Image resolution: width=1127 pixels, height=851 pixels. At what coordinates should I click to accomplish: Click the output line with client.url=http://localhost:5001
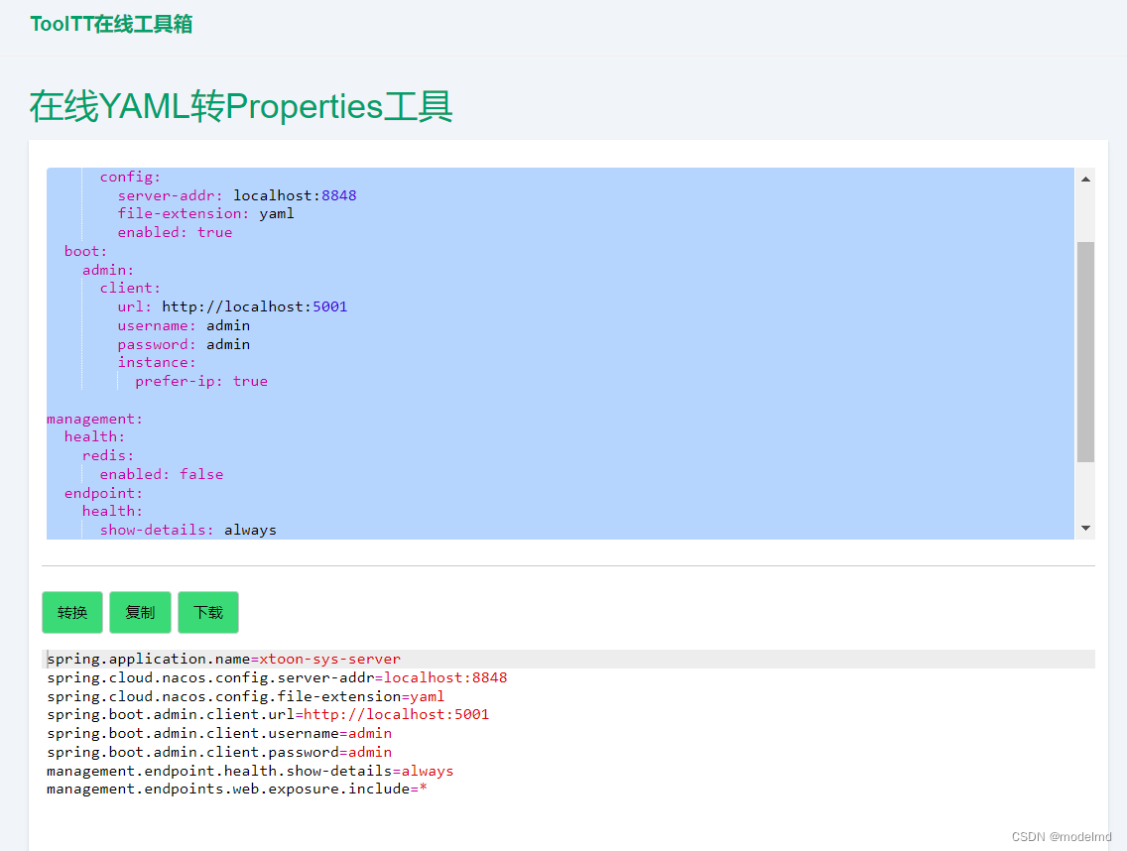click(x=268, y=714)
